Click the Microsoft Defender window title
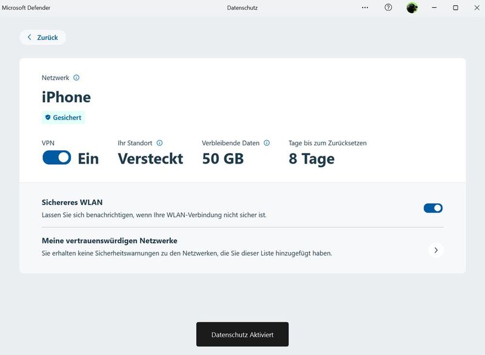485x355 pixels. pyautogui.click(x=26, y=8)
